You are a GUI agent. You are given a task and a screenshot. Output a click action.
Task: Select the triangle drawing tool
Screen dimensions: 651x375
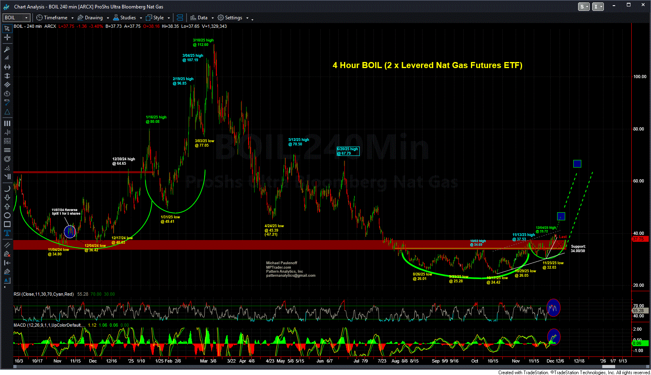(x=7, y=112)
